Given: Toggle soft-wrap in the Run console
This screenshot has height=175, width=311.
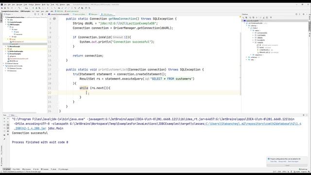Looking at the screenshot, I should click(x=8, y=125).
